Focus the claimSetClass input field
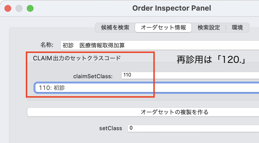The width and height of the screenshot is (259, 143). click(x=190, y=75)
